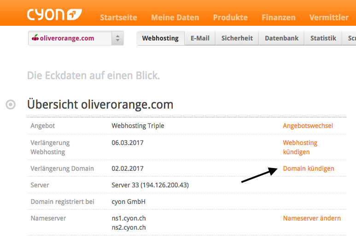This screenshot has width=356, height=238.
Task: Click Domain registriert bei label
Action: tap(63, 202)
